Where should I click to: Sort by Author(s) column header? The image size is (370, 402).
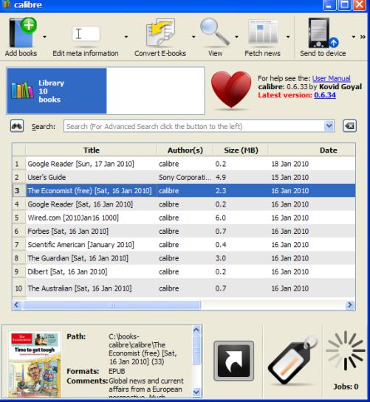185,150
